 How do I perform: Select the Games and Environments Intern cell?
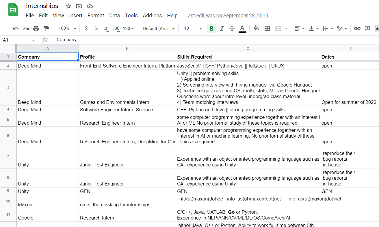(127, 88)
